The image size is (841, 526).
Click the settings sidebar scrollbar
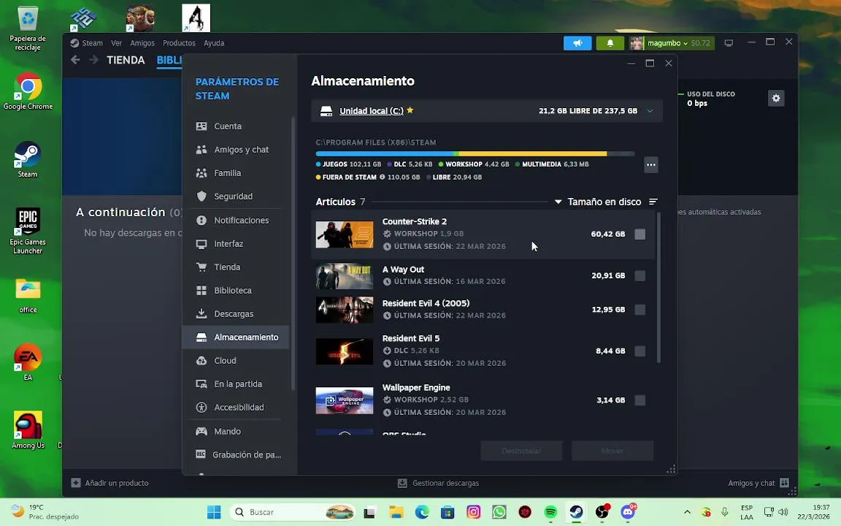(293, 254)
